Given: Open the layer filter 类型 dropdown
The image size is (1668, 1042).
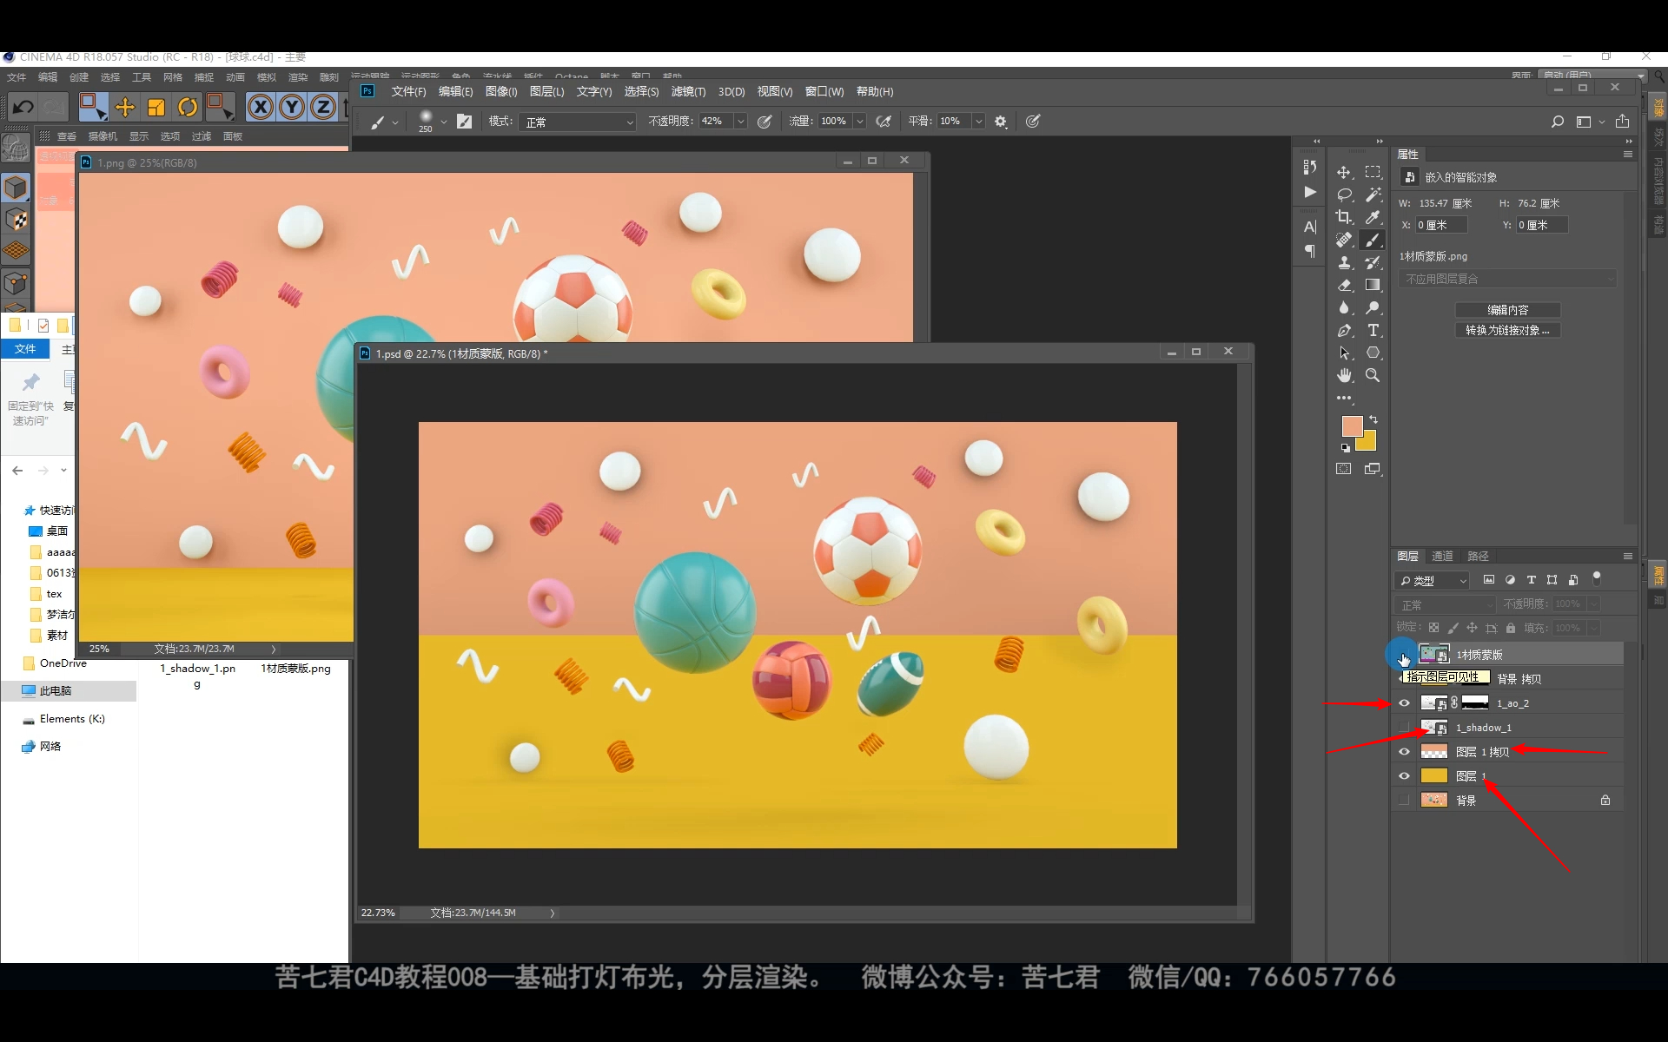Looking at the screenshot, I should point(1432,580).
